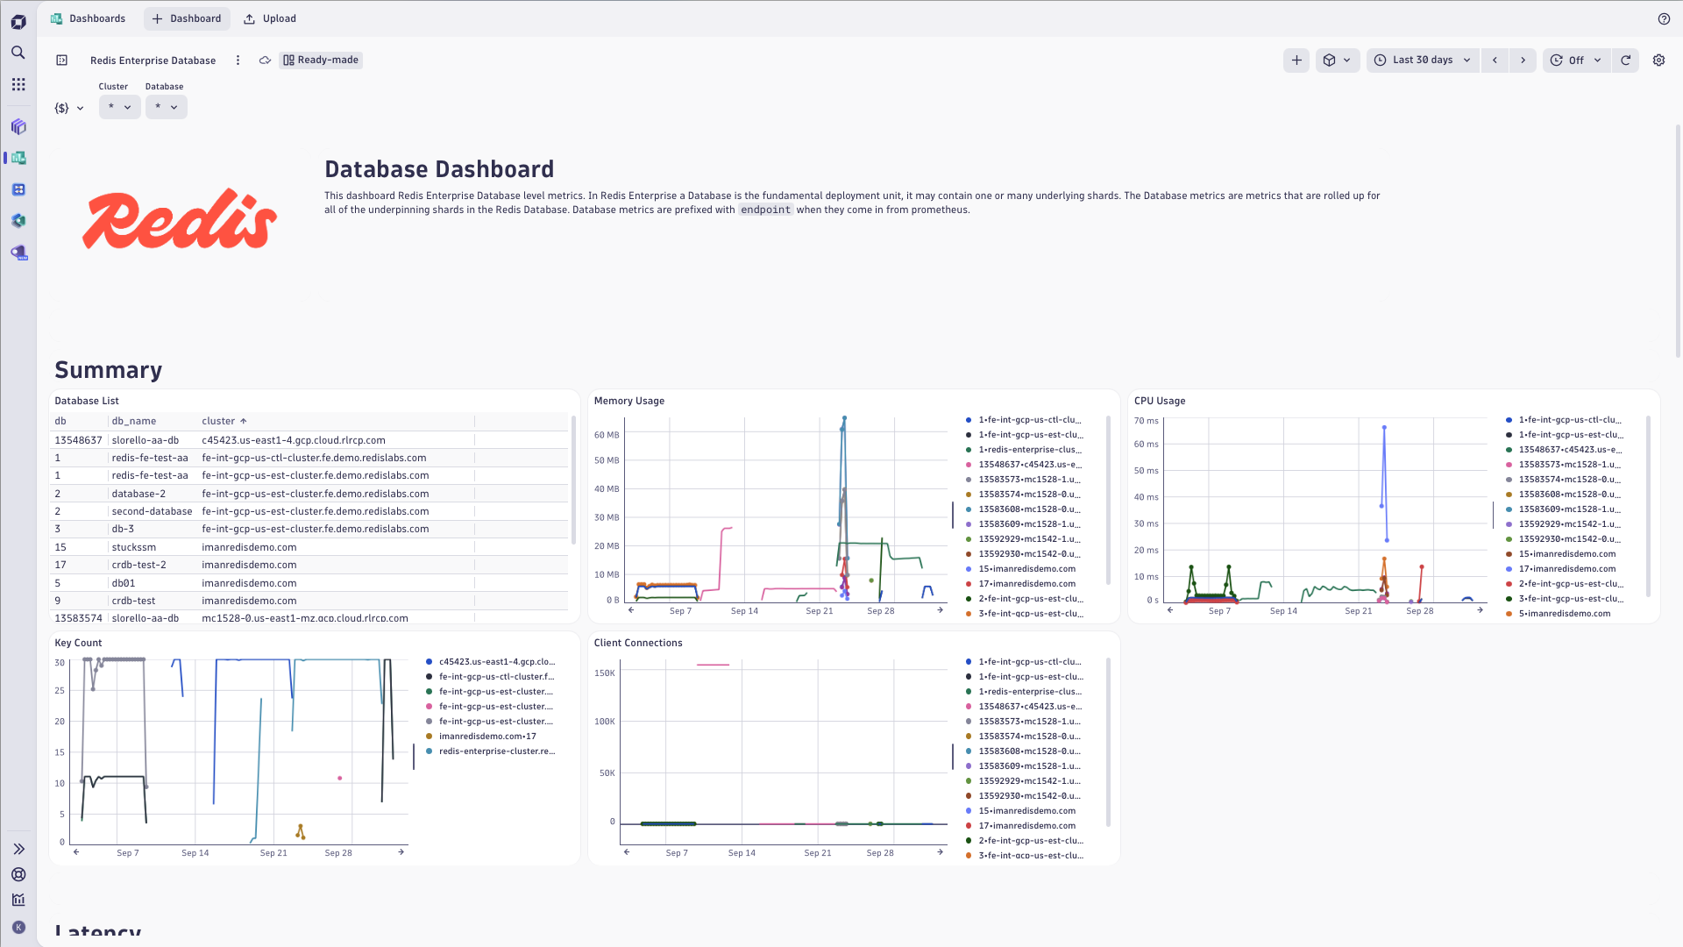This screenshot has width=1683, height=947.
Task: Sort the Database List by the cluster column
Action: tap(218, 421)
